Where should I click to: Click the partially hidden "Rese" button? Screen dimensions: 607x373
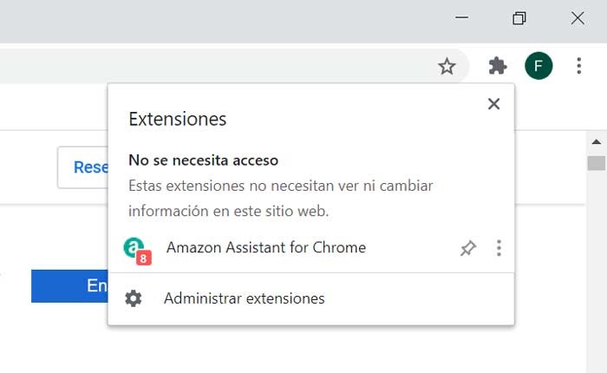click(83, 167)
